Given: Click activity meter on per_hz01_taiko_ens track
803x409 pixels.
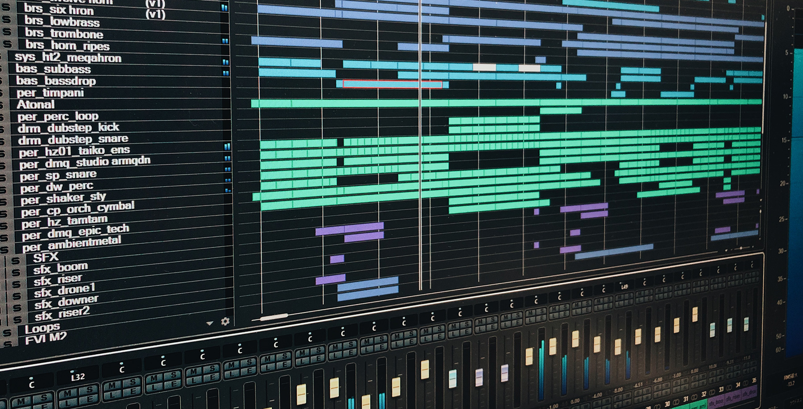Looking at the screenshot, I should pyautogui.click(x=228, y=146).
